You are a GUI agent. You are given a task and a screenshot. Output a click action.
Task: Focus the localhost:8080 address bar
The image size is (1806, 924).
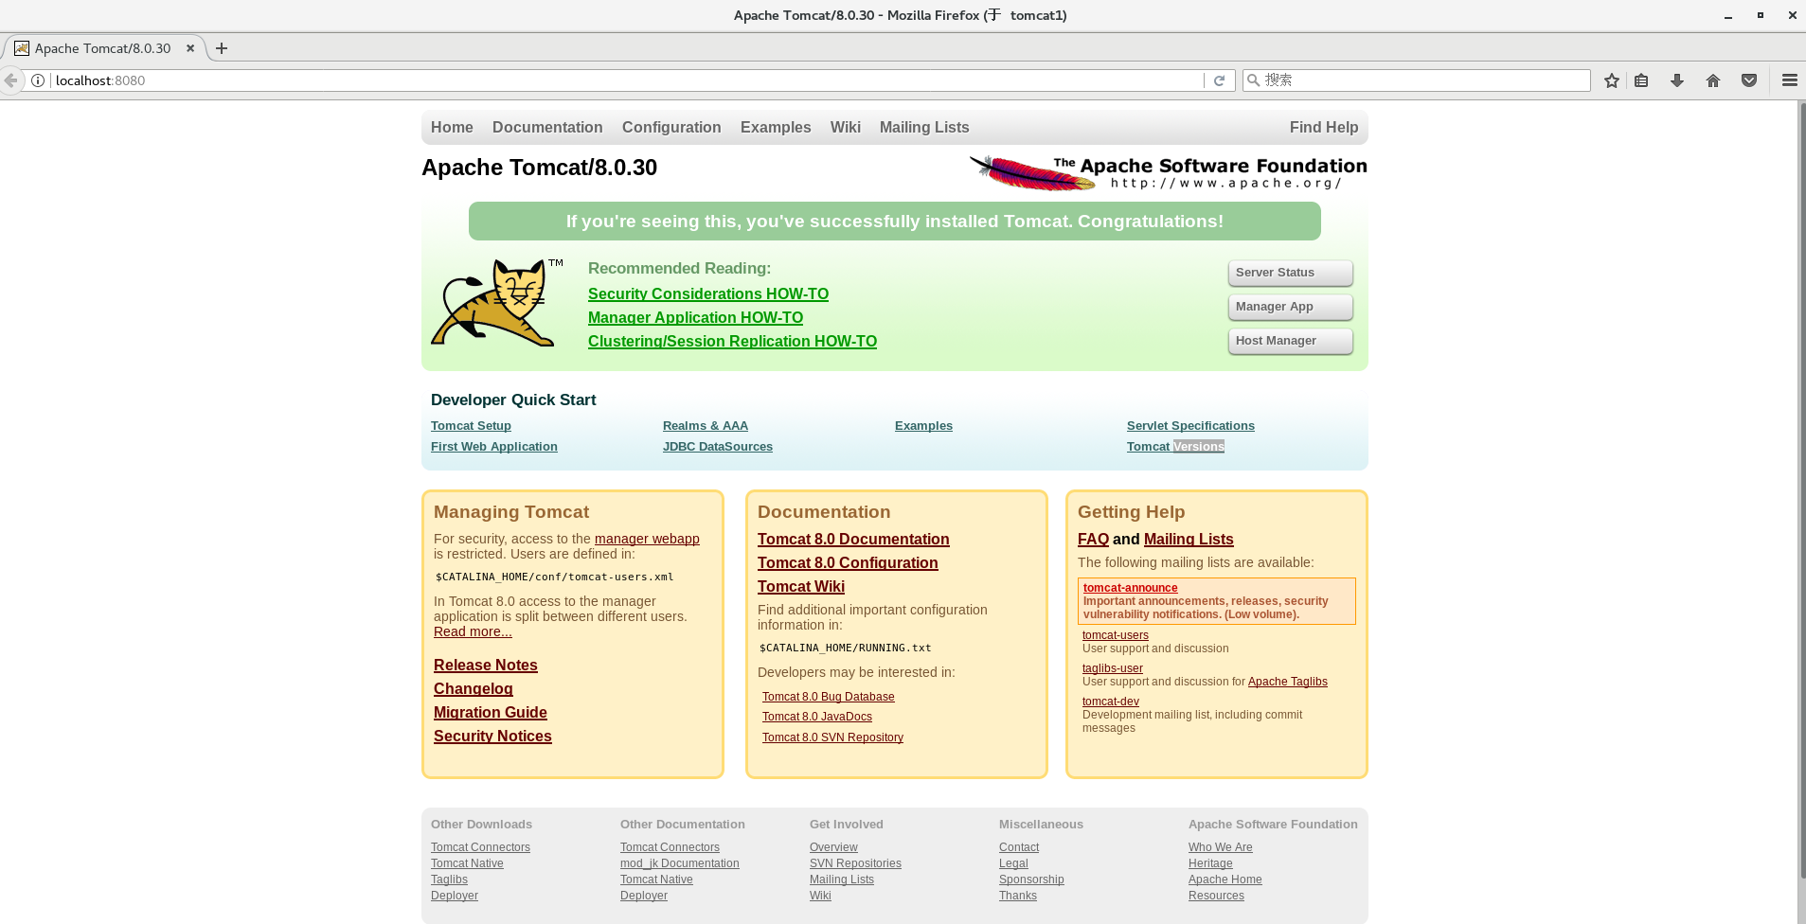pos(625,80)
